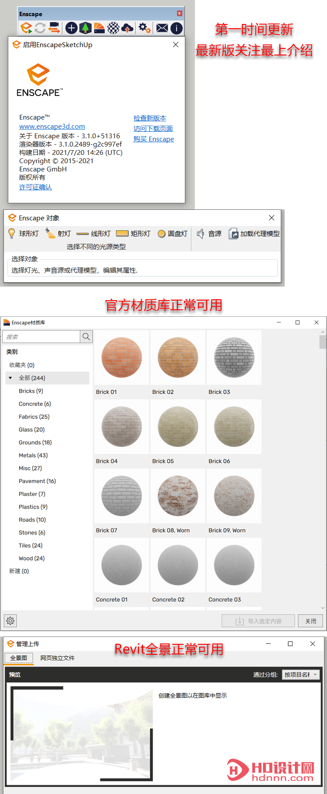Focus the 搜索 field in material library
Screen dimensions: 327x794
41,336
